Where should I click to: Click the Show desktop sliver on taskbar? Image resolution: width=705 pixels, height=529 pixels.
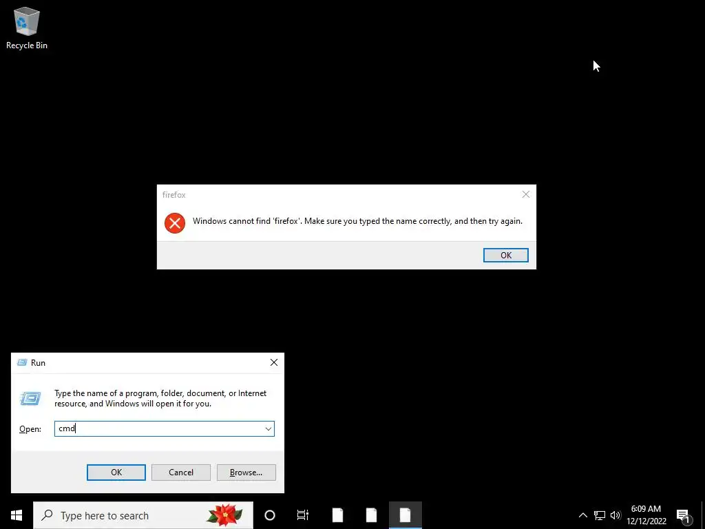pos(703,515)
